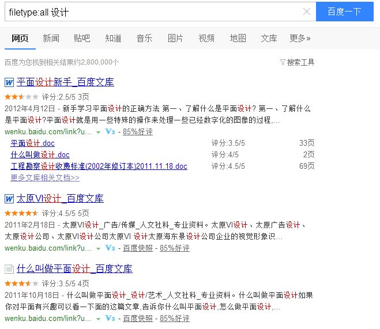Image resolution: width=380 pixels, height=329 pixels.
Task: Switch to the 图片 tab
Action: click(x=175, y=38)
